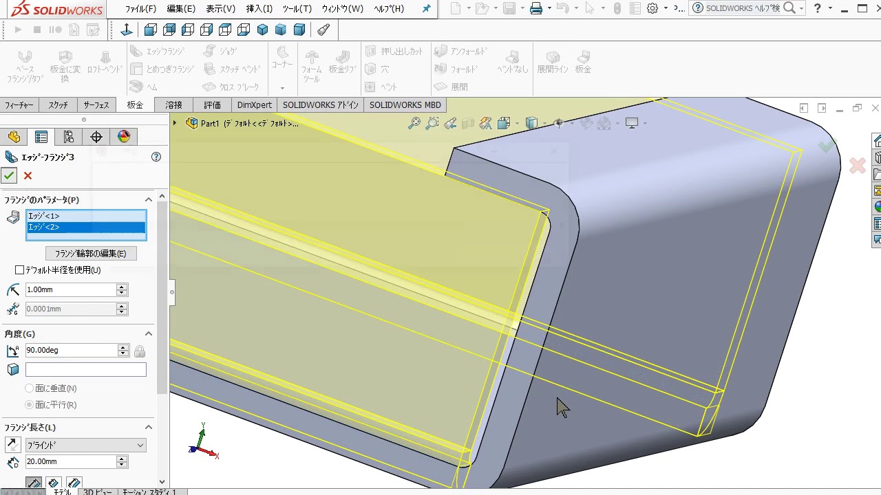Click the bend radius 1.00mm field
881x495 pixels.
pyautogui.click(x=71, y=290)
